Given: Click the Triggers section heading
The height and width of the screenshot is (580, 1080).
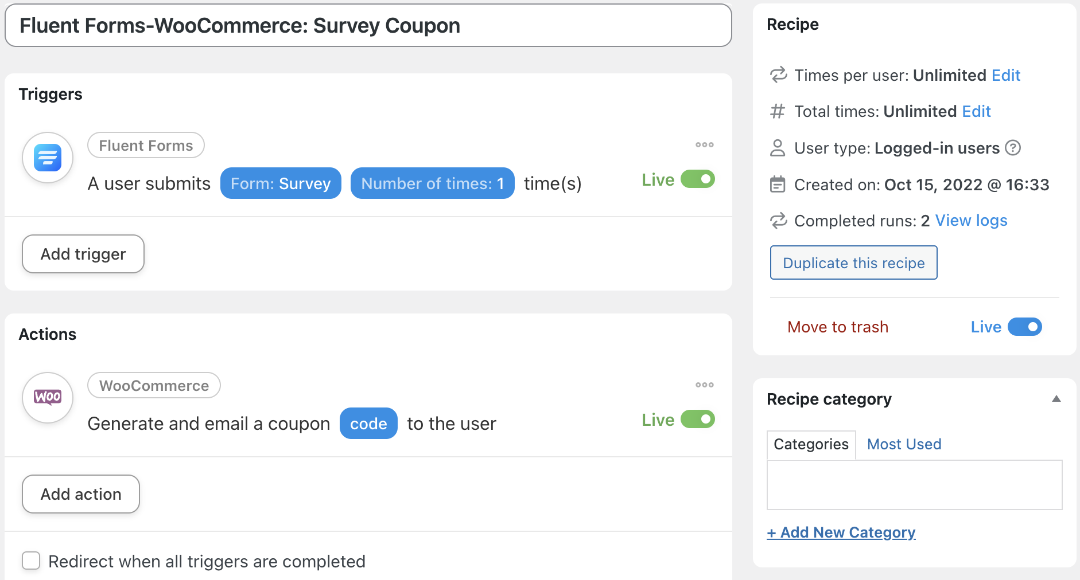Looking at the screenshot, I should pyautogui.click(x=50, y=94).
